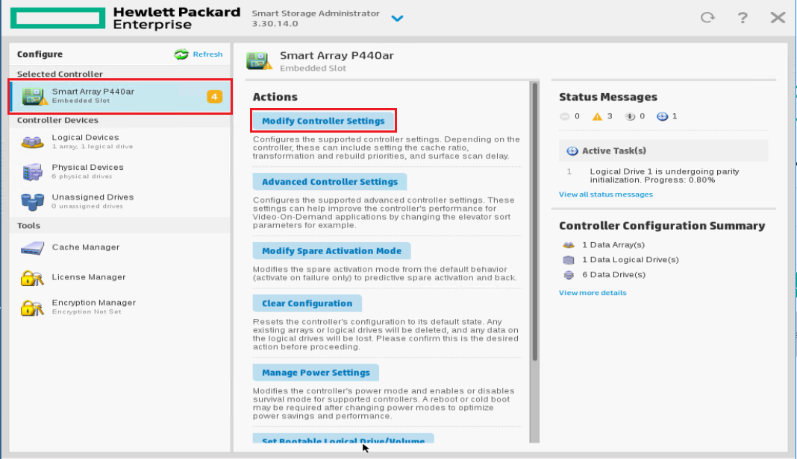
Task: Open View all status messages link
Action: pos(606,194)
